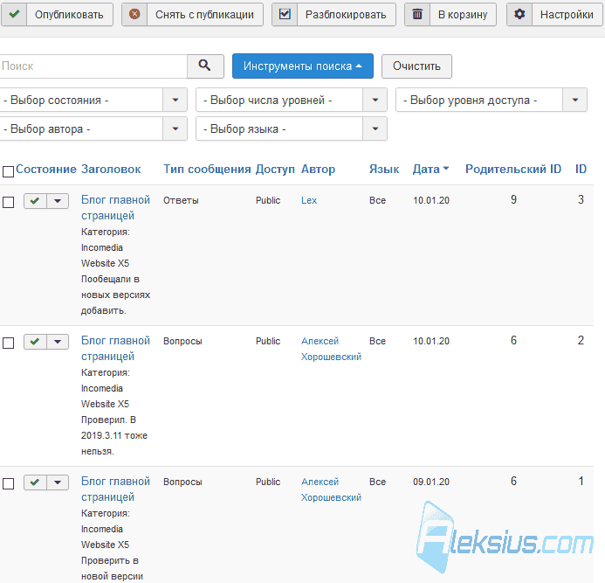The image size is (605, 583).
Task: Click Алексей Хорошевский in row ID 2
Action: [331, 349]
